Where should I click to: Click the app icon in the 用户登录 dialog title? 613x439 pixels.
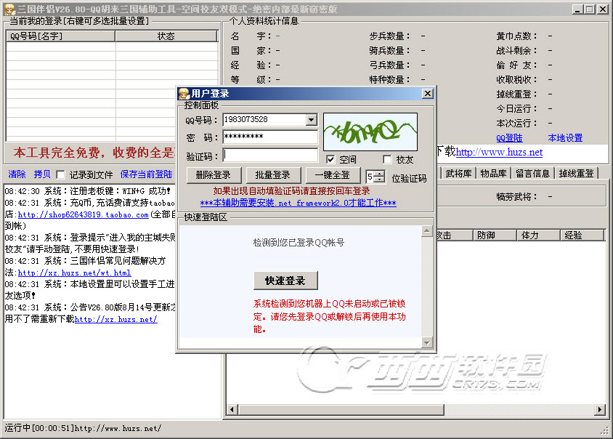(184, 94)
